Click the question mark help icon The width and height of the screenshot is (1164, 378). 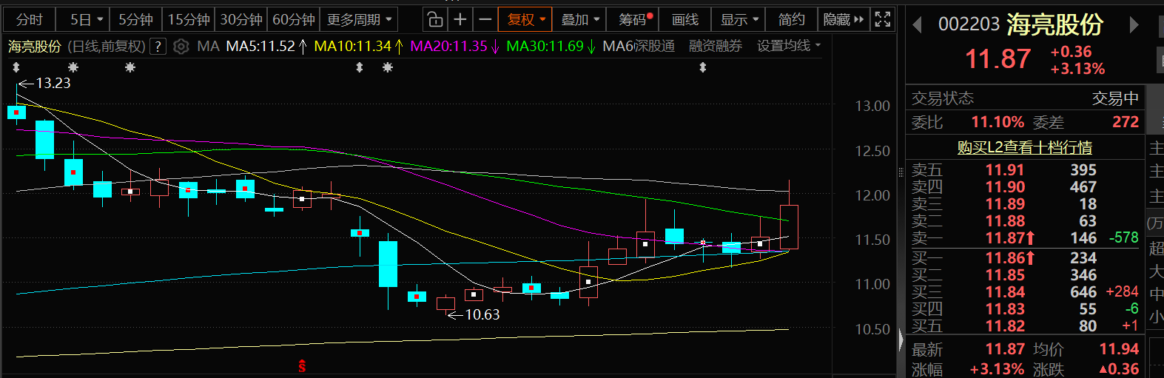click(157, 47)
